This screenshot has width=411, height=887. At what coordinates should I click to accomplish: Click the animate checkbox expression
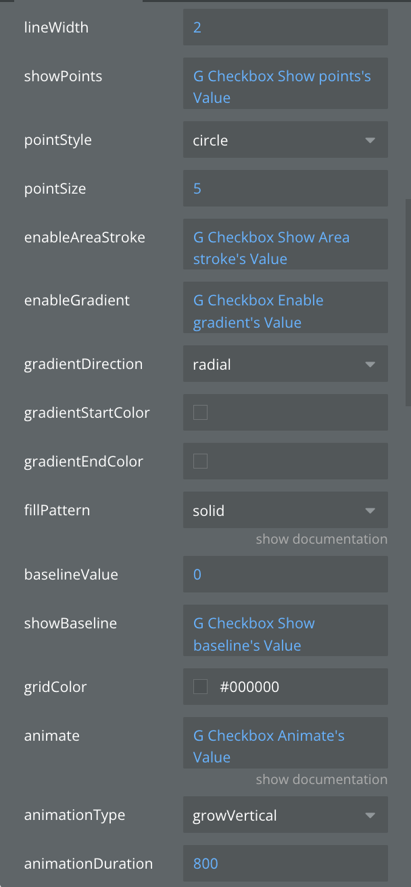coord(269,745)
